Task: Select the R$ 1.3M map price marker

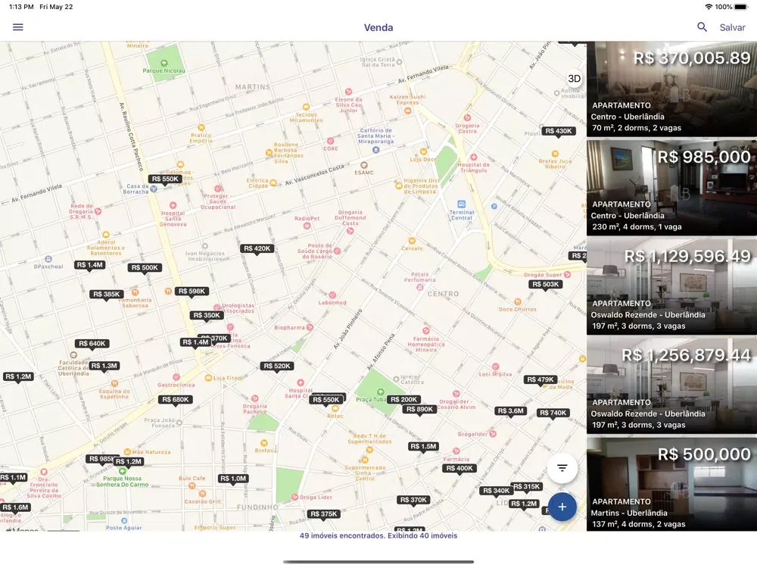Action: point(104,366)
